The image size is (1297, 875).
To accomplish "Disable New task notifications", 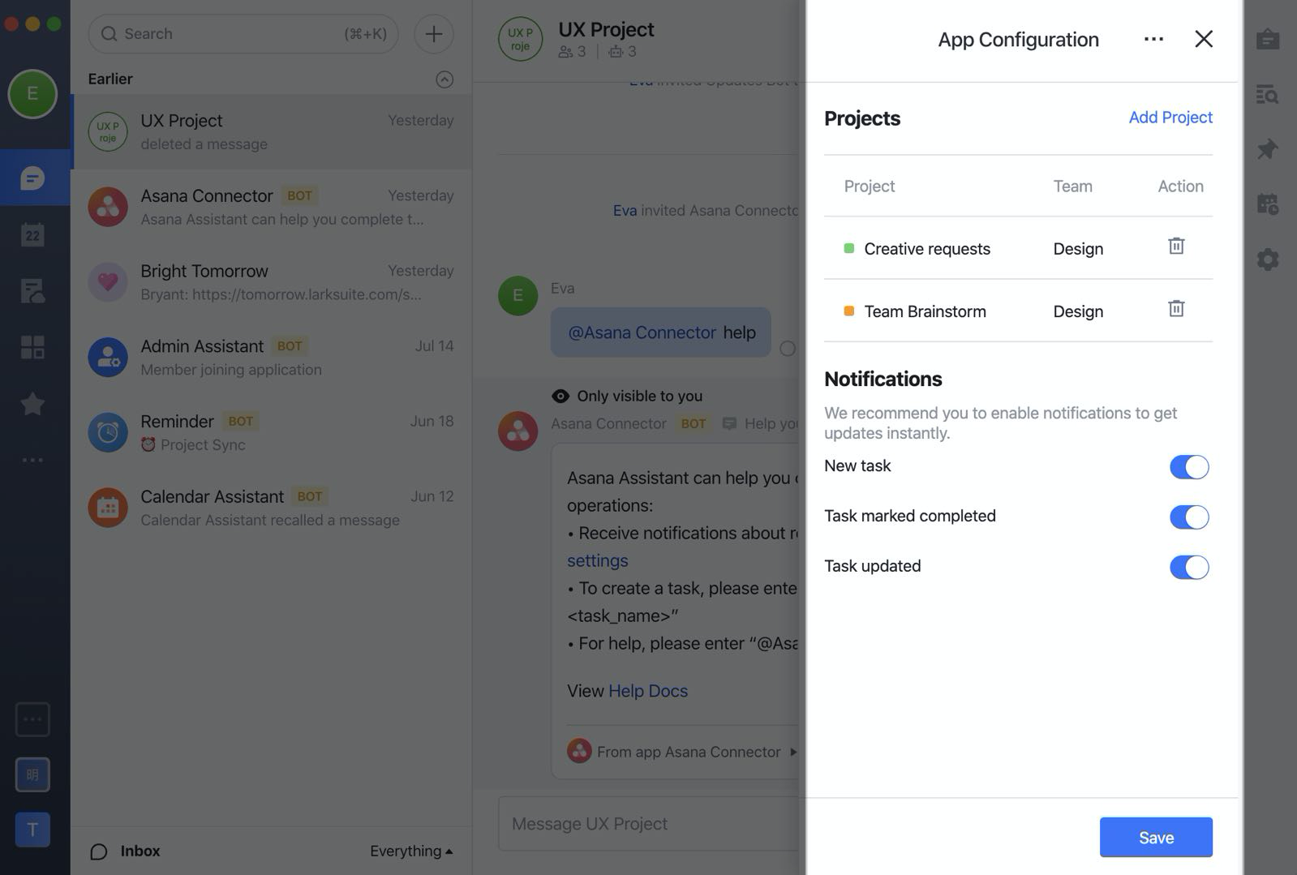I will (1188, 467).
